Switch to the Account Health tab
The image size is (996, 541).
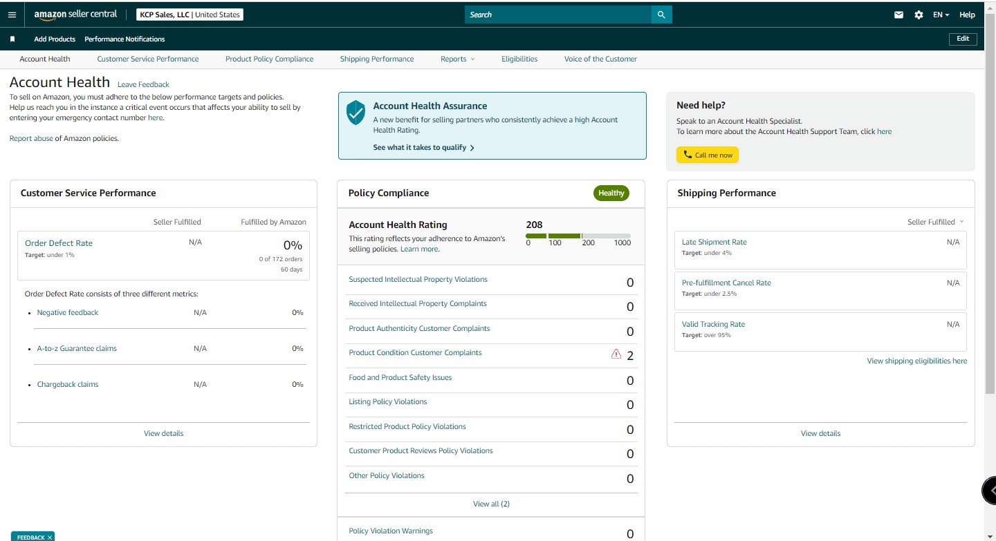point(45,59)
